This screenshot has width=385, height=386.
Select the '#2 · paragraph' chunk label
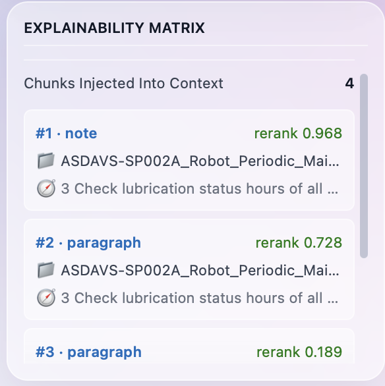tap(88, 243)
